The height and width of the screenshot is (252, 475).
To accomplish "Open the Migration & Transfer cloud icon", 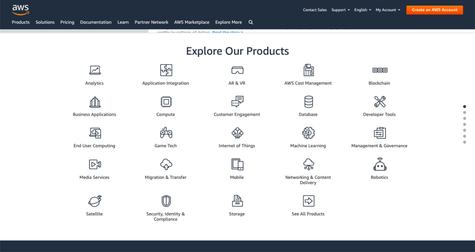I will [166, 164].
